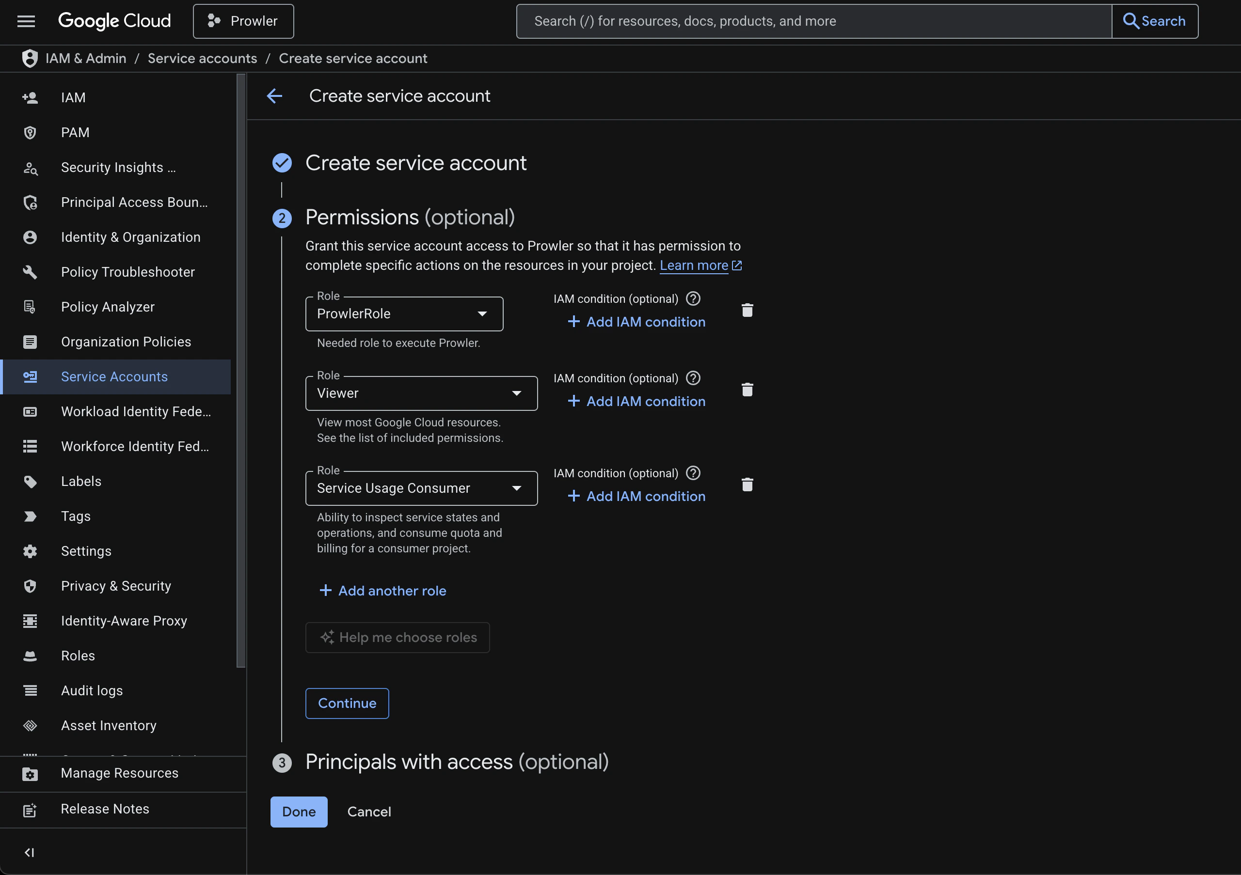Select Service Accounts in the sidebar
The height and width of the screenshot is (875, 1241).
114,376
